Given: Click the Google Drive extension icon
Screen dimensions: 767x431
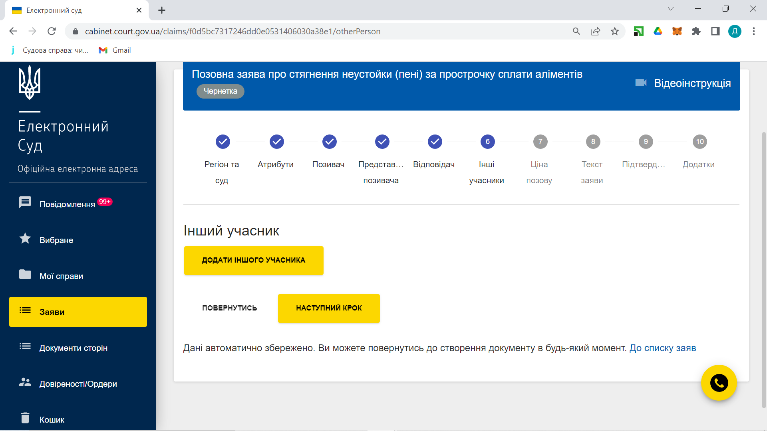Looking at the screenshot, I should click(658, 31).
